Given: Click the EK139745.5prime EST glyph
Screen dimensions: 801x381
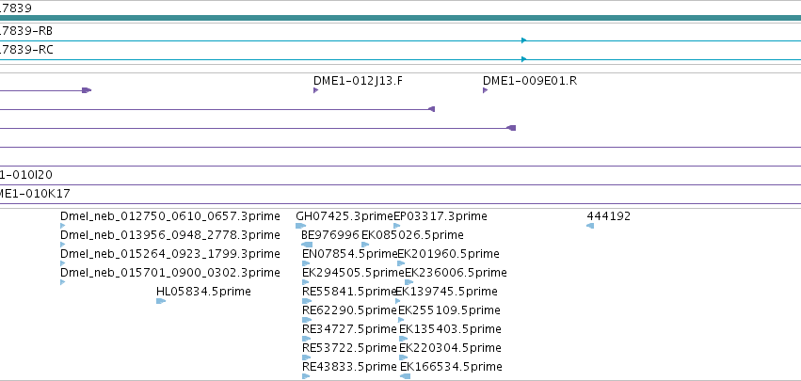Looking at the screenshot, I should point(398,301).
